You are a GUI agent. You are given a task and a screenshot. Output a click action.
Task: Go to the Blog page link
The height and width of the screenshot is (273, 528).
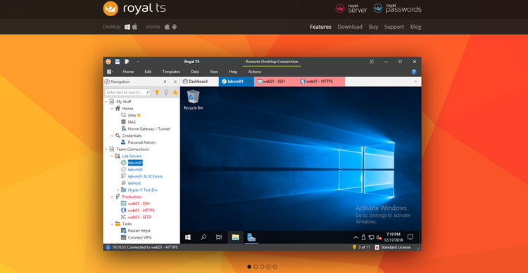(x=415, y=27)
